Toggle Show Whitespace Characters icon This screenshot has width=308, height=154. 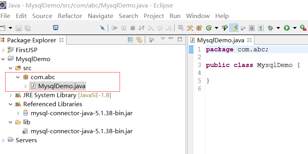click(x=261, y=28)
